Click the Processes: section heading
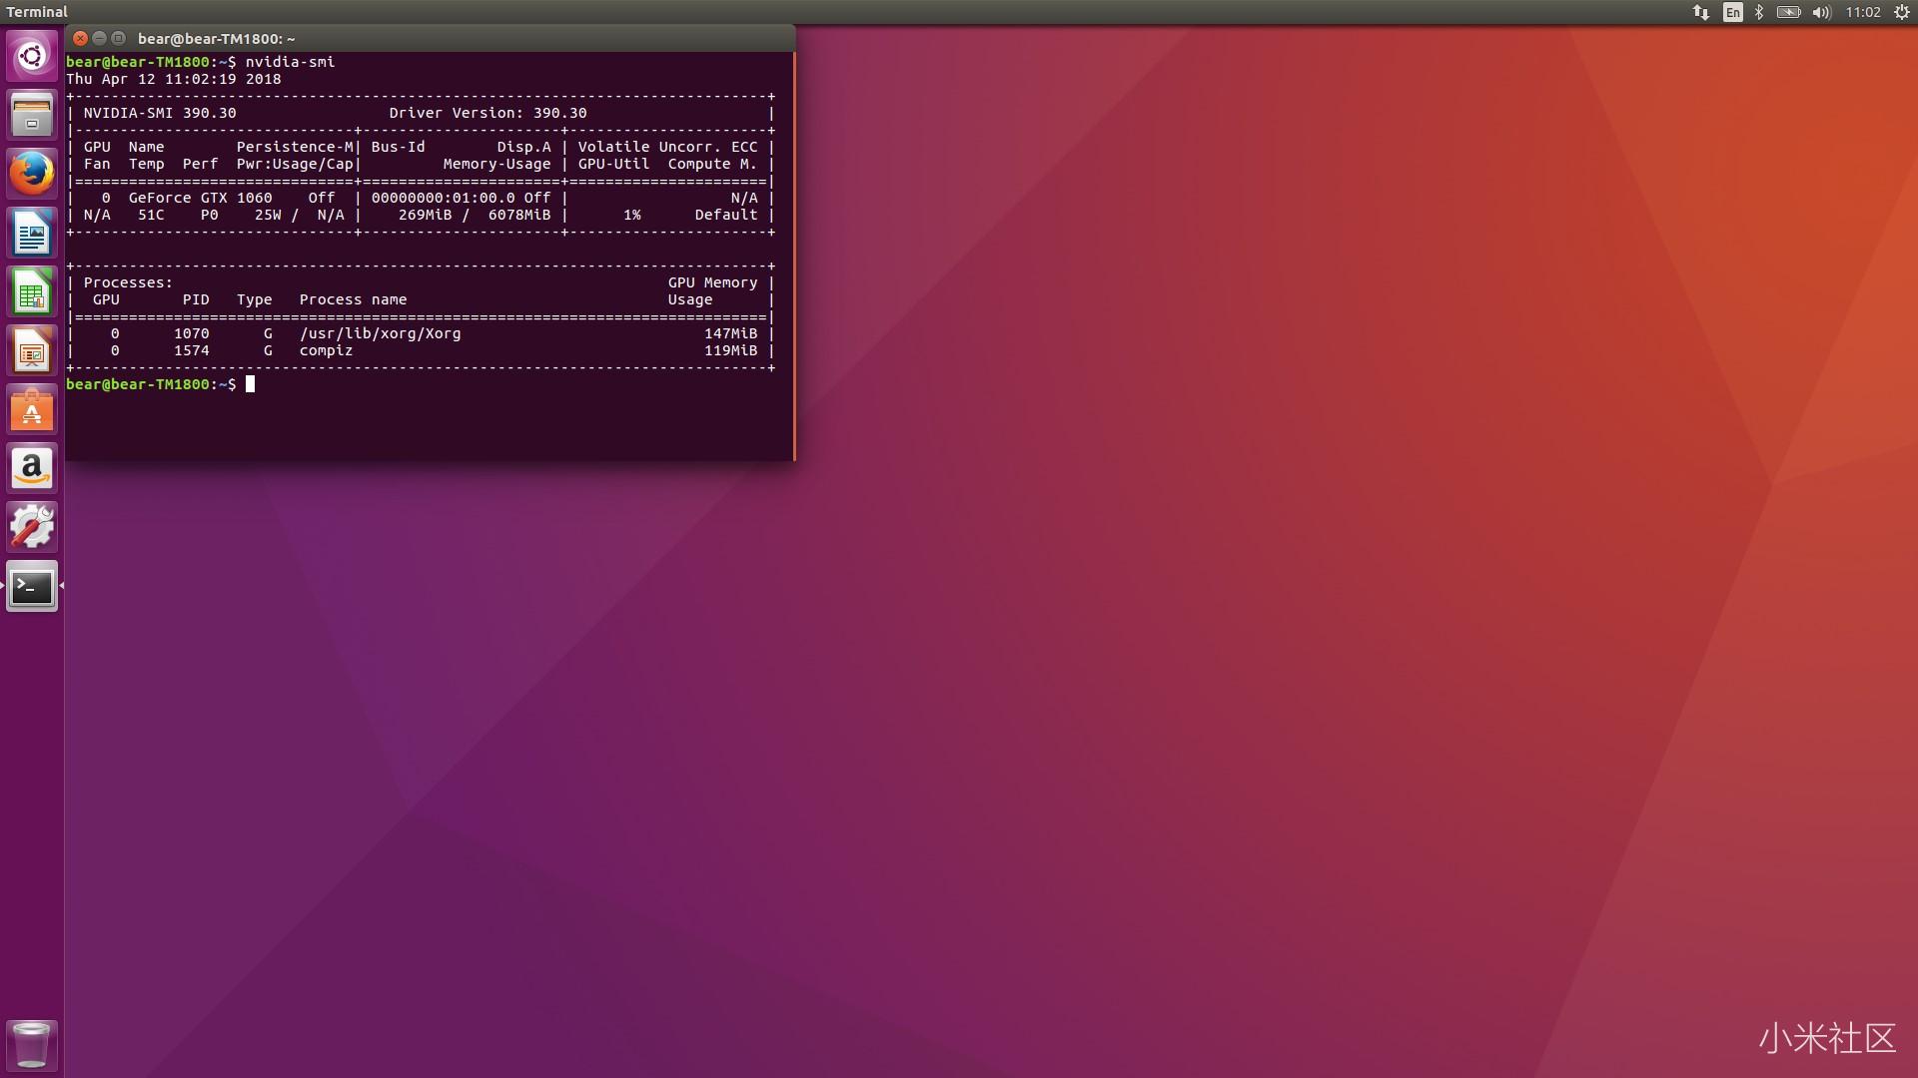 pos(128,282)
